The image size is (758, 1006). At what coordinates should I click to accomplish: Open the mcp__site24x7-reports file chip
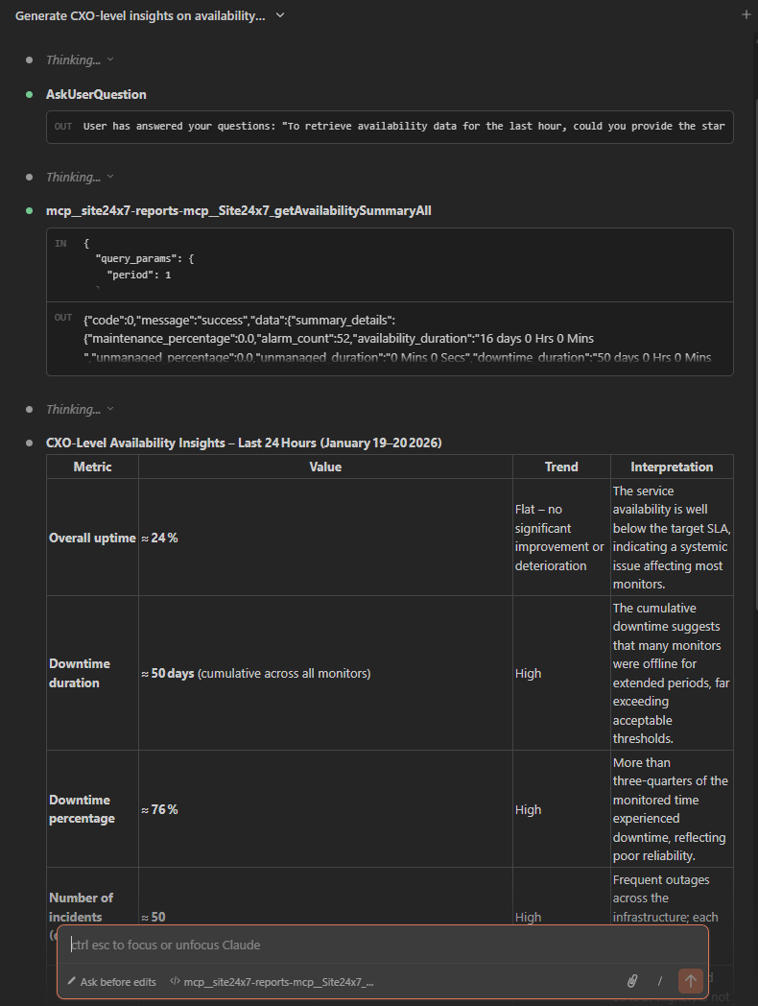click(278, 982)
